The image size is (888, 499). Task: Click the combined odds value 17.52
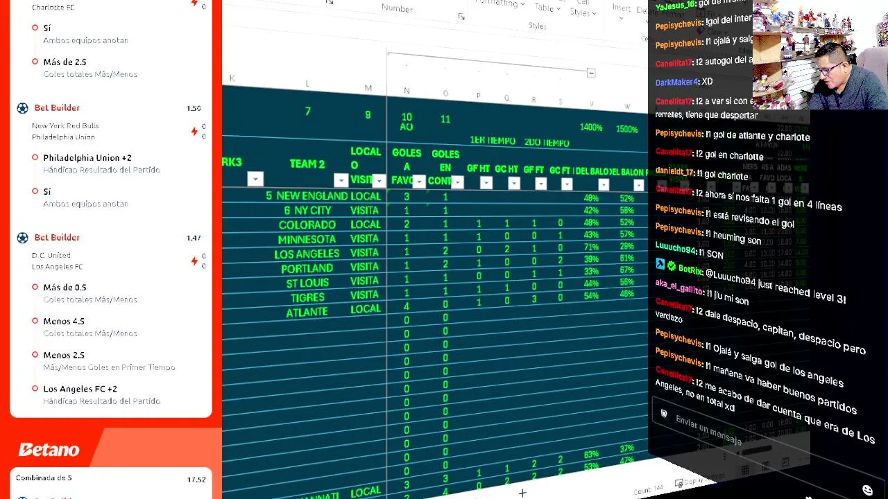pyautogui.click(x=196, y=480)
